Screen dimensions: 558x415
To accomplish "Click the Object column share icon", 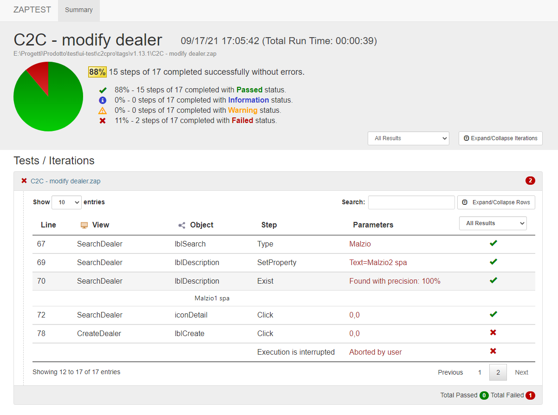I will [x=182, y=225].
